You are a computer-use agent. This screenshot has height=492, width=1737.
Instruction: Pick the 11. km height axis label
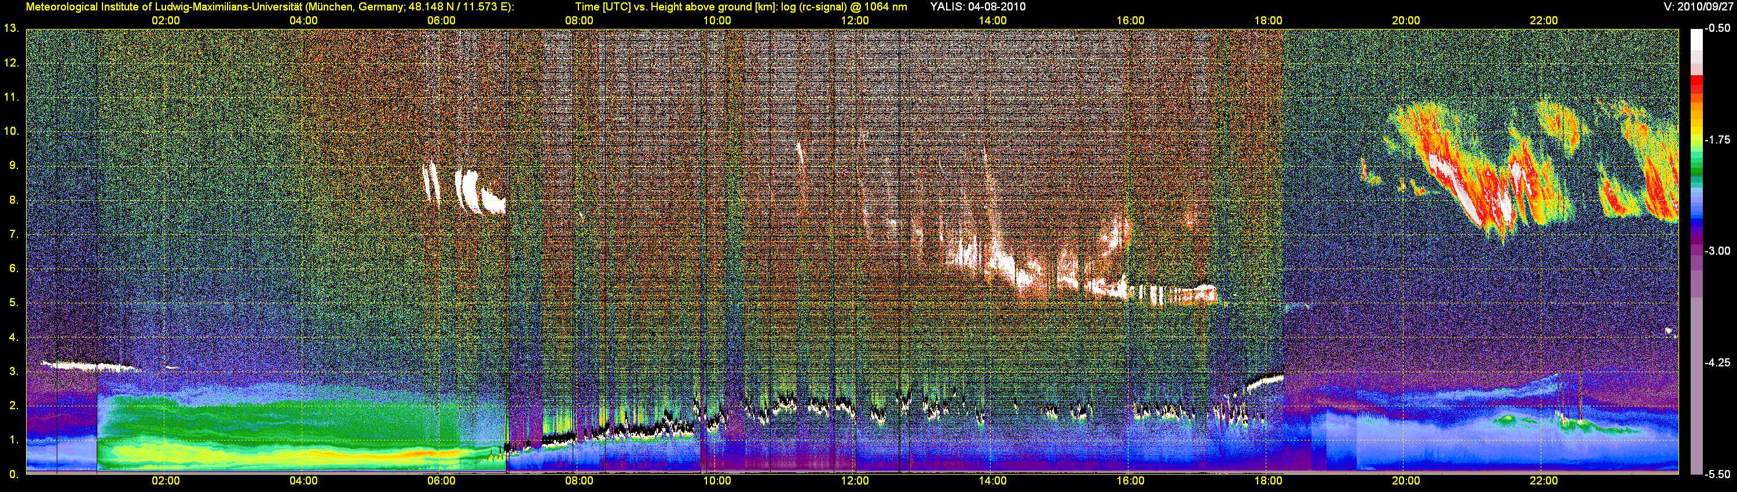point(11,97)
